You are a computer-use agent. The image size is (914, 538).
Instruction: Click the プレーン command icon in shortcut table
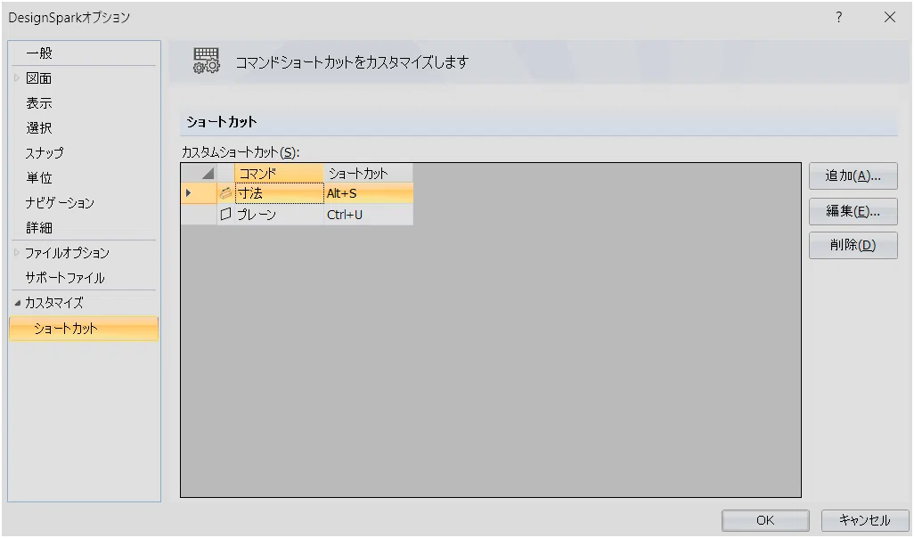(225, 215)
